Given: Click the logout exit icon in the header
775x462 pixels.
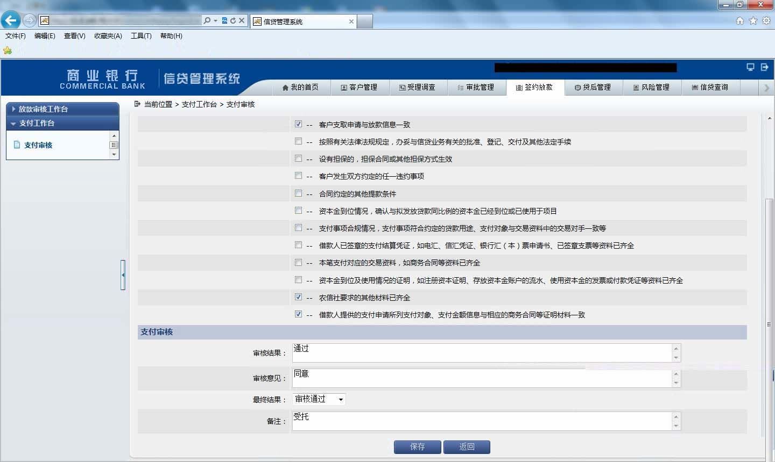Looking at the screenshot, I should (x=765, y=67).
